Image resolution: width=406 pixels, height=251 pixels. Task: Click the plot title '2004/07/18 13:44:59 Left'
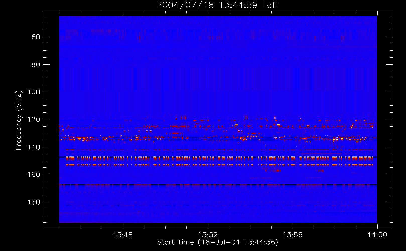[218, 5]
